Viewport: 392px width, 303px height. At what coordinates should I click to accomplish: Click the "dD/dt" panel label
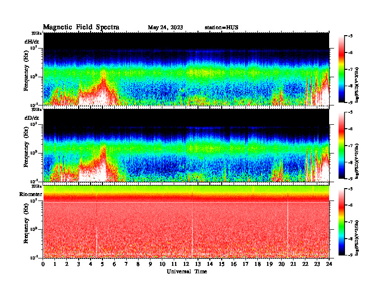point(32,118)
